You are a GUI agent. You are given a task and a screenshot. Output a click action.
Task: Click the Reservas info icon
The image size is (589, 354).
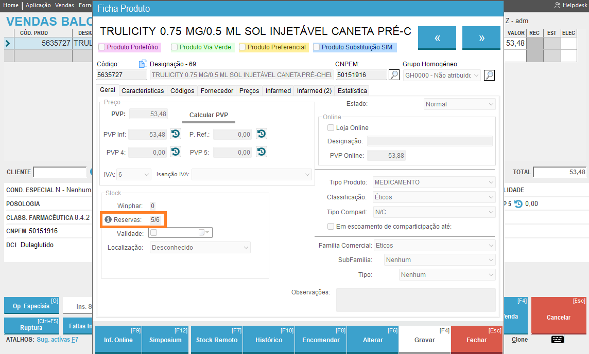108,220
